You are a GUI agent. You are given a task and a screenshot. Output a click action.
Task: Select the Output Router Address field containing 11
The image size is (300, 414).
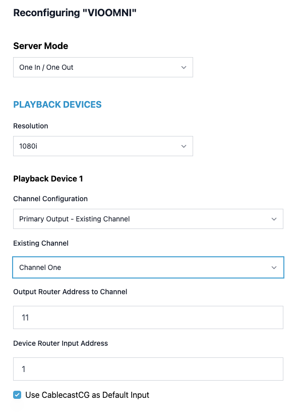(x=148, y=317)
